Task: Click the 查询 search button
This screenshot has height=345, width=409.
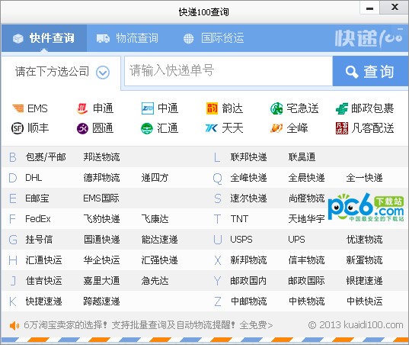Action: click(370, 71)
